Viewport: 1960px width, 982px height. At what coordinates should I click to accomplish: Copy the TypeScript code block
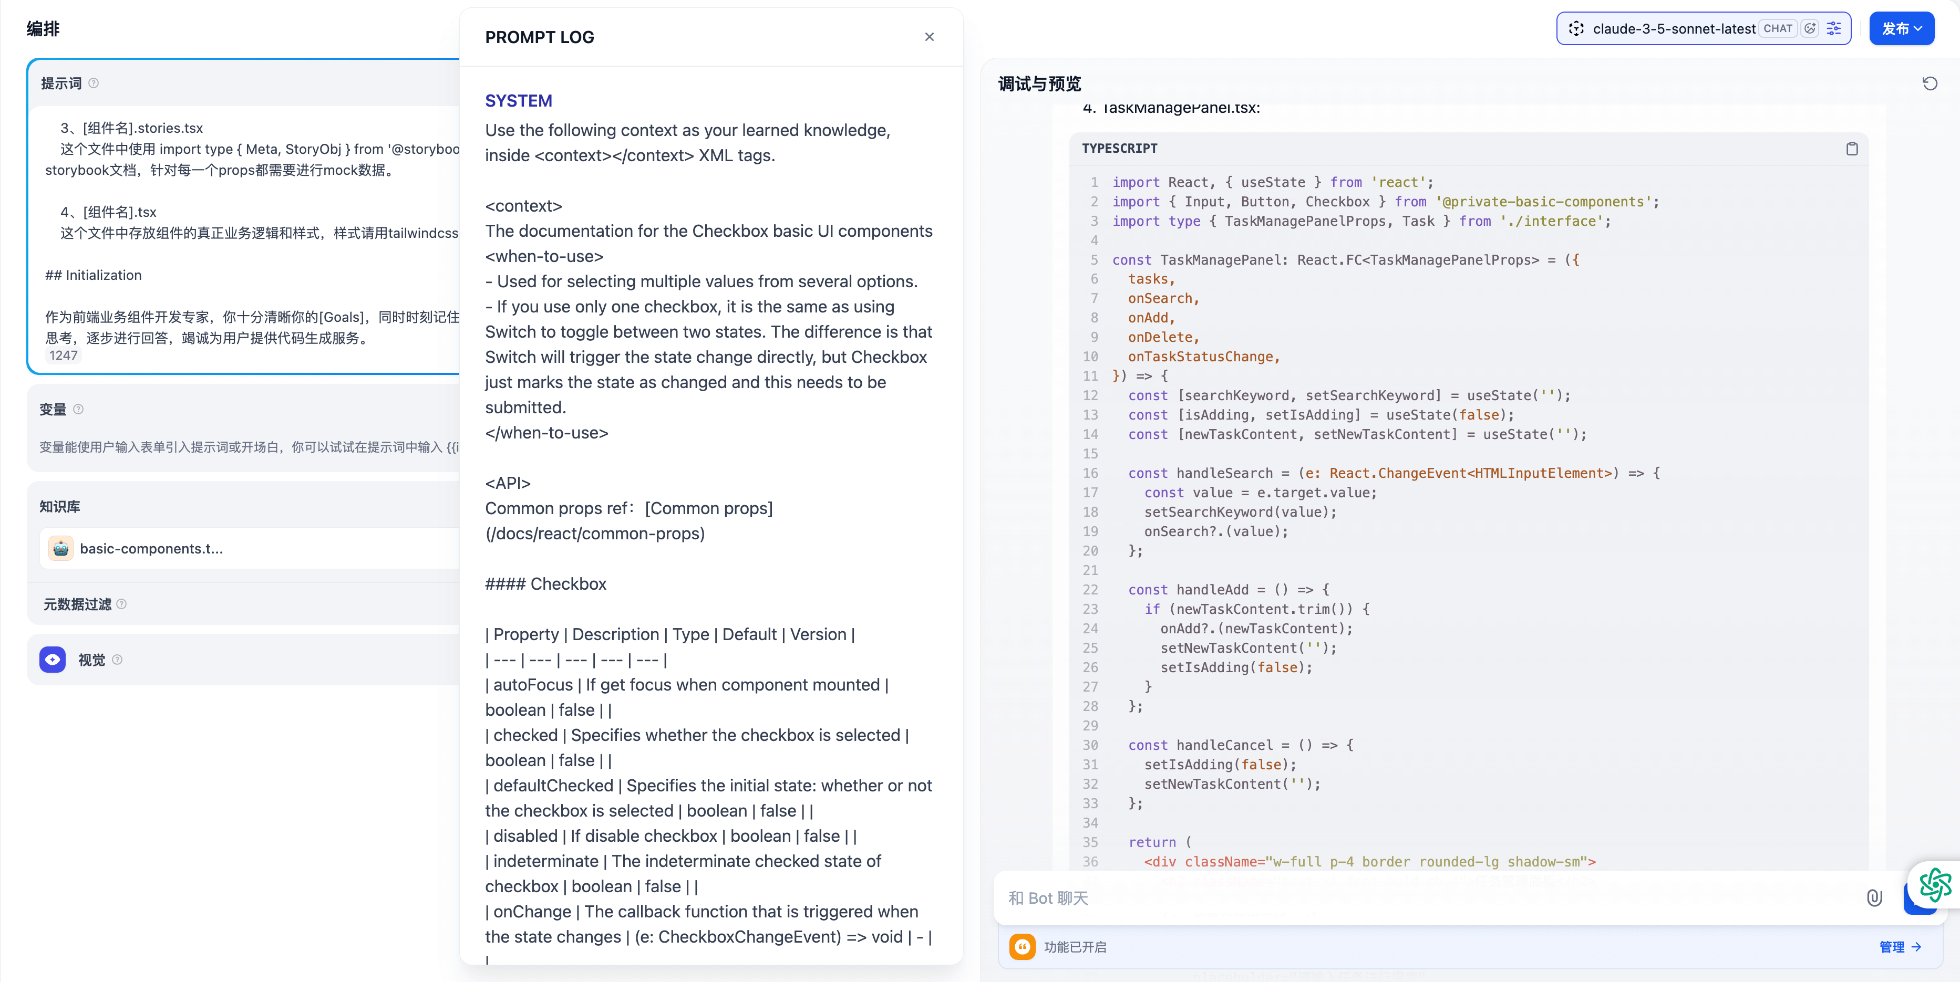(1851, 148)
